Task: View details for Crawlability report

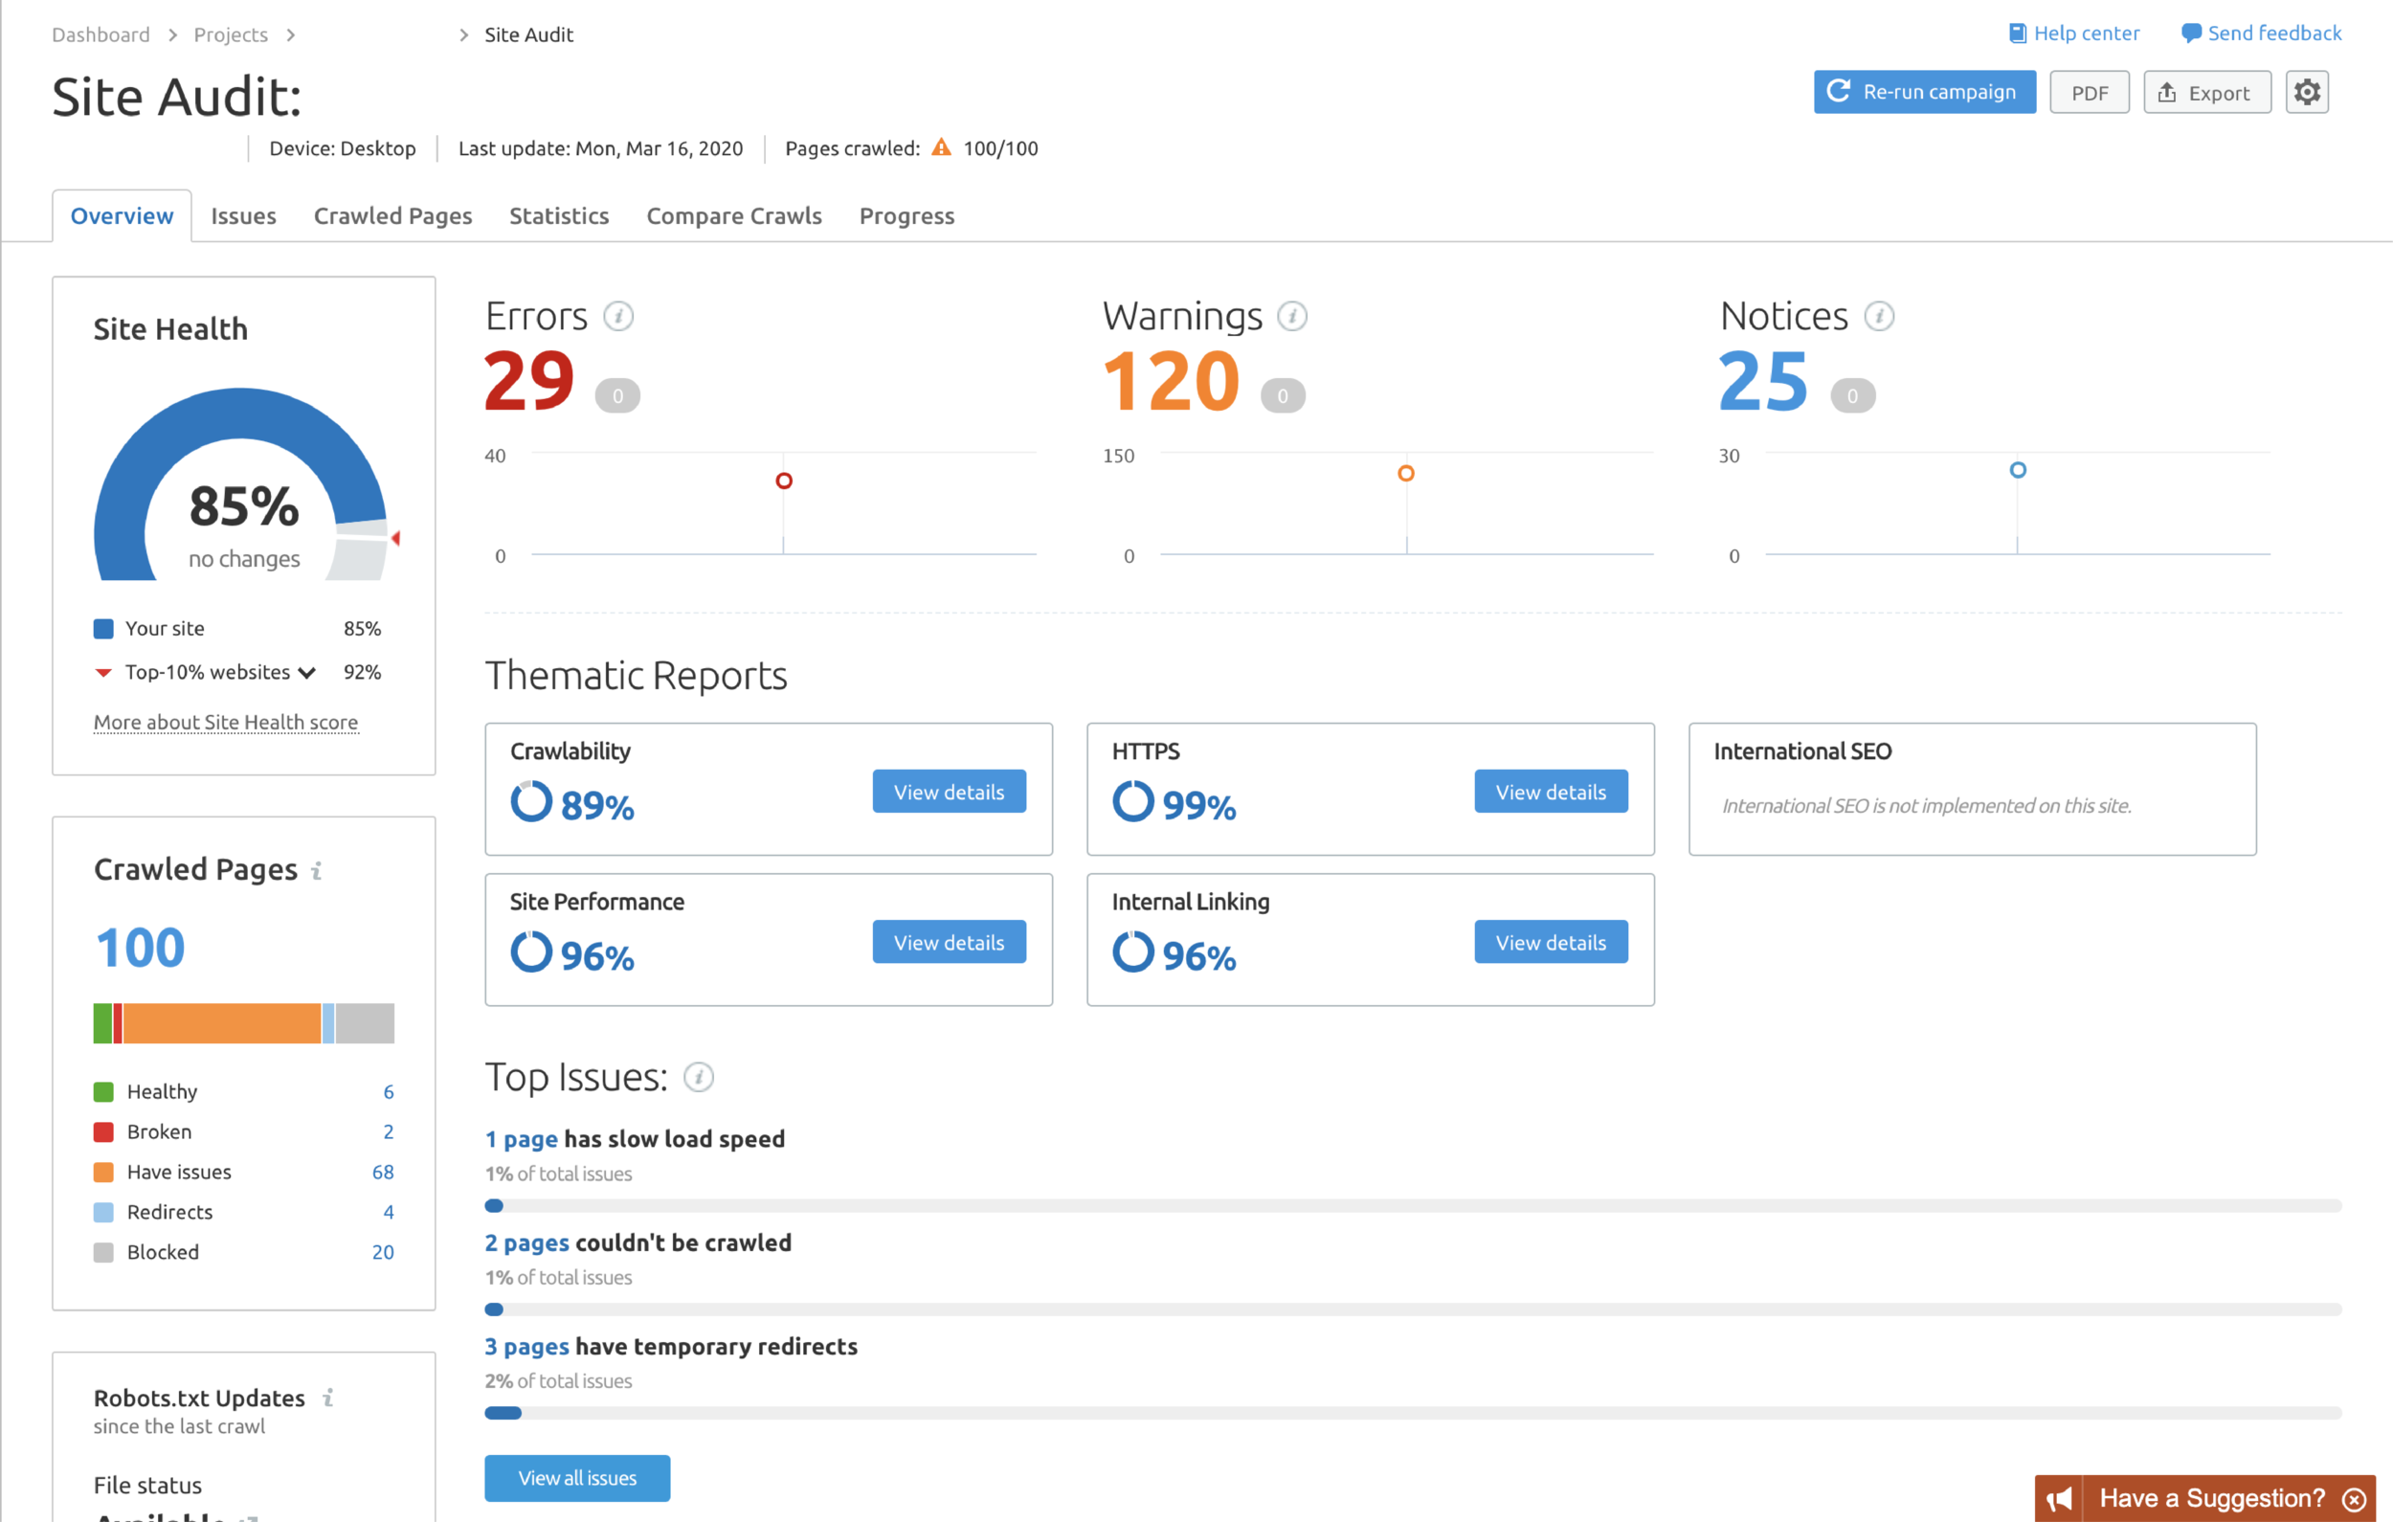Action: point(949,792)
